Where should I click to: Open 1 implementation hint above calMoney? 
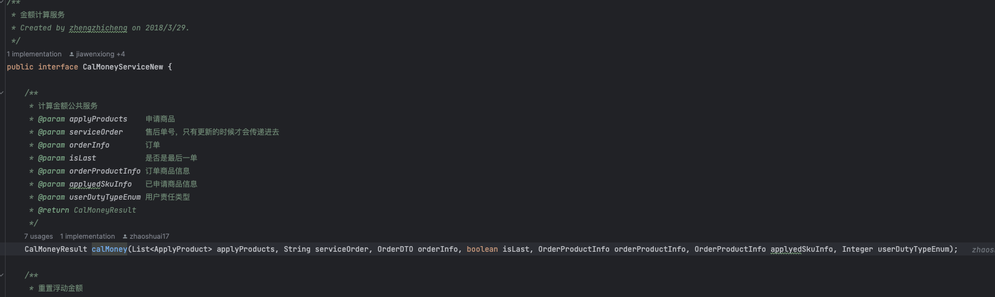(x=87, y=237)
